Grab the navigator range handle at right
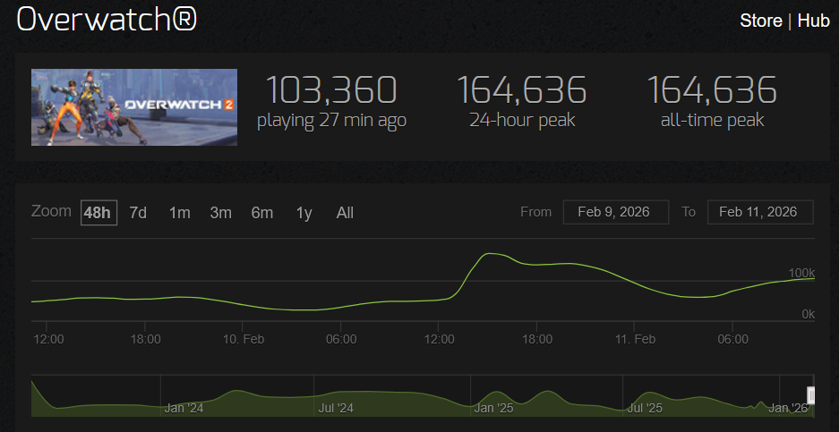The image size is (839, 432). pyautogui.click(x=810, y=395)
